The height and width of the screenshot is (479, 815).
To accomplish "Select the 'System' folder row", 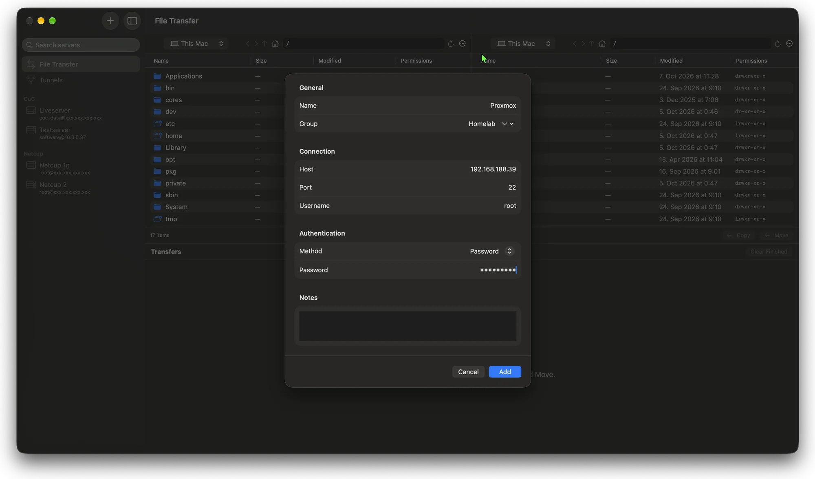I will pyautogui.click(x=218, y=207).
